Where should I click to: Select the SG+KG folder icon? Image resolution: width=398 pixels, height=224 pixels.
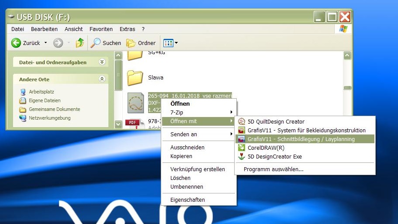coord(135,56)
